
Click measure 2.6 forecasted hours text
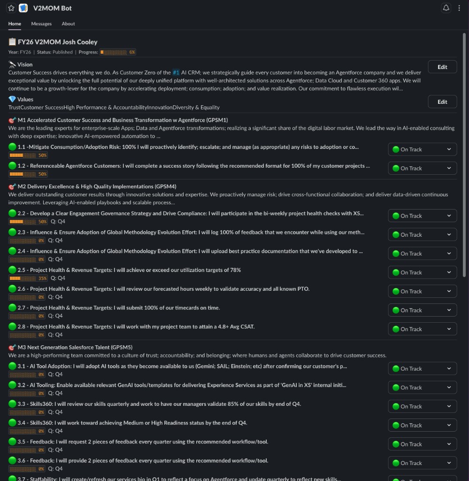click(x=163, y=289)
